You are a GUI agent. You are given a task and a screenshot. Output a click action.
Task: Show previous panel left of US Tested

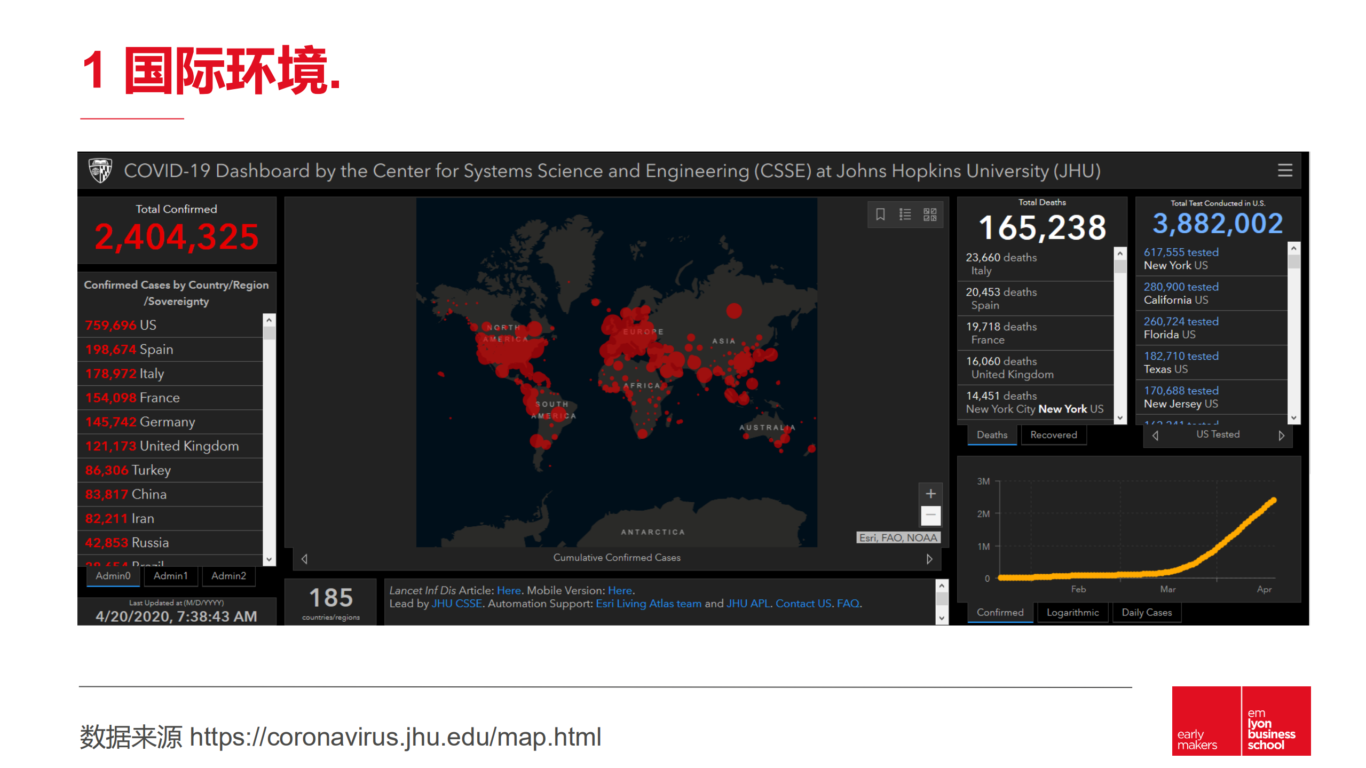[1155, 436]
